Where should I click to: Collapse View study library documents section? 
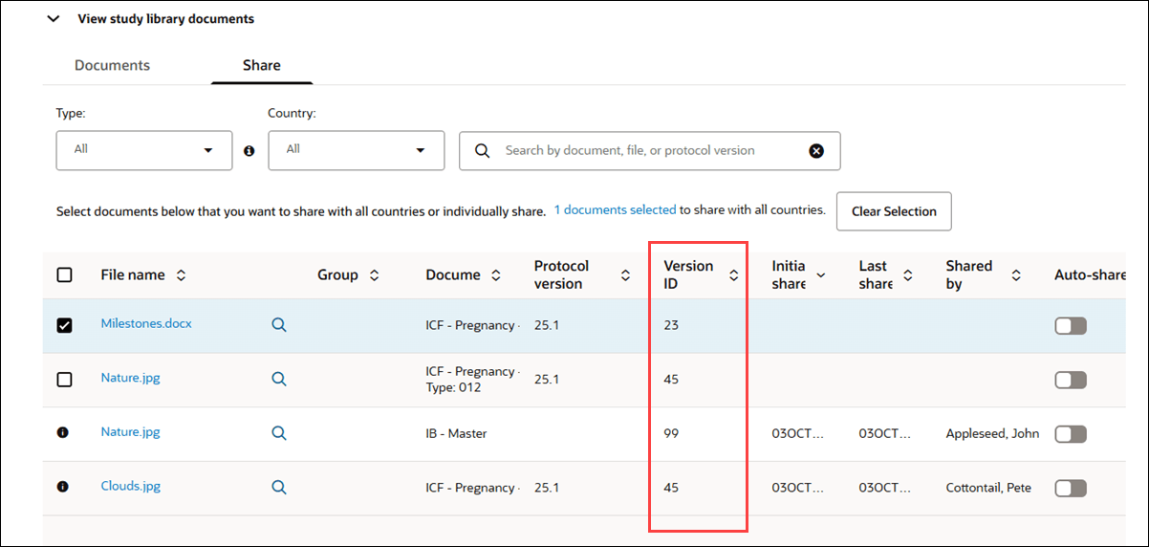click(x=54, y=19)
